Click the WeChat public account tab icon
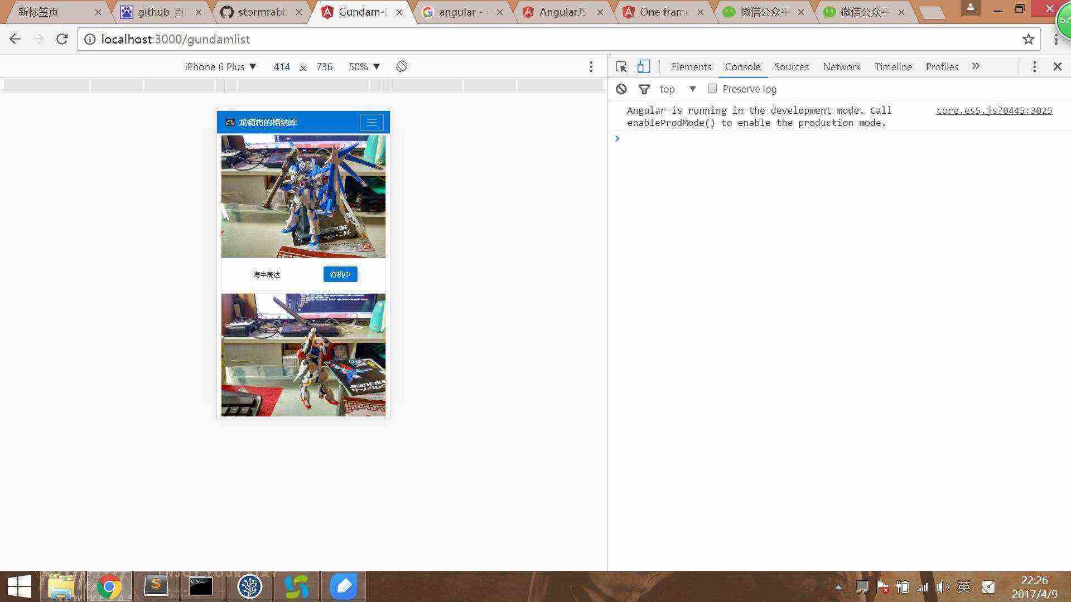 730,11
